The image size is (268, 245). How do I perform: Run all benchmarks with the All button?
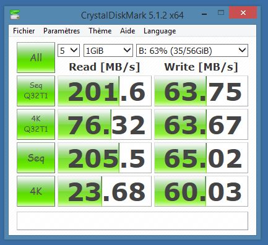pos(36,58)
